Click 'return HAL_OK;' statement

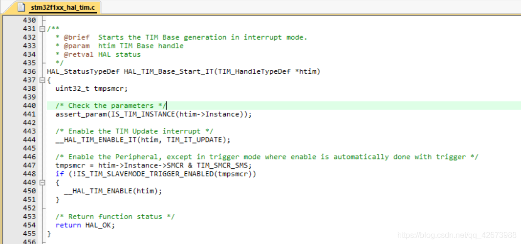pos(85,225)
